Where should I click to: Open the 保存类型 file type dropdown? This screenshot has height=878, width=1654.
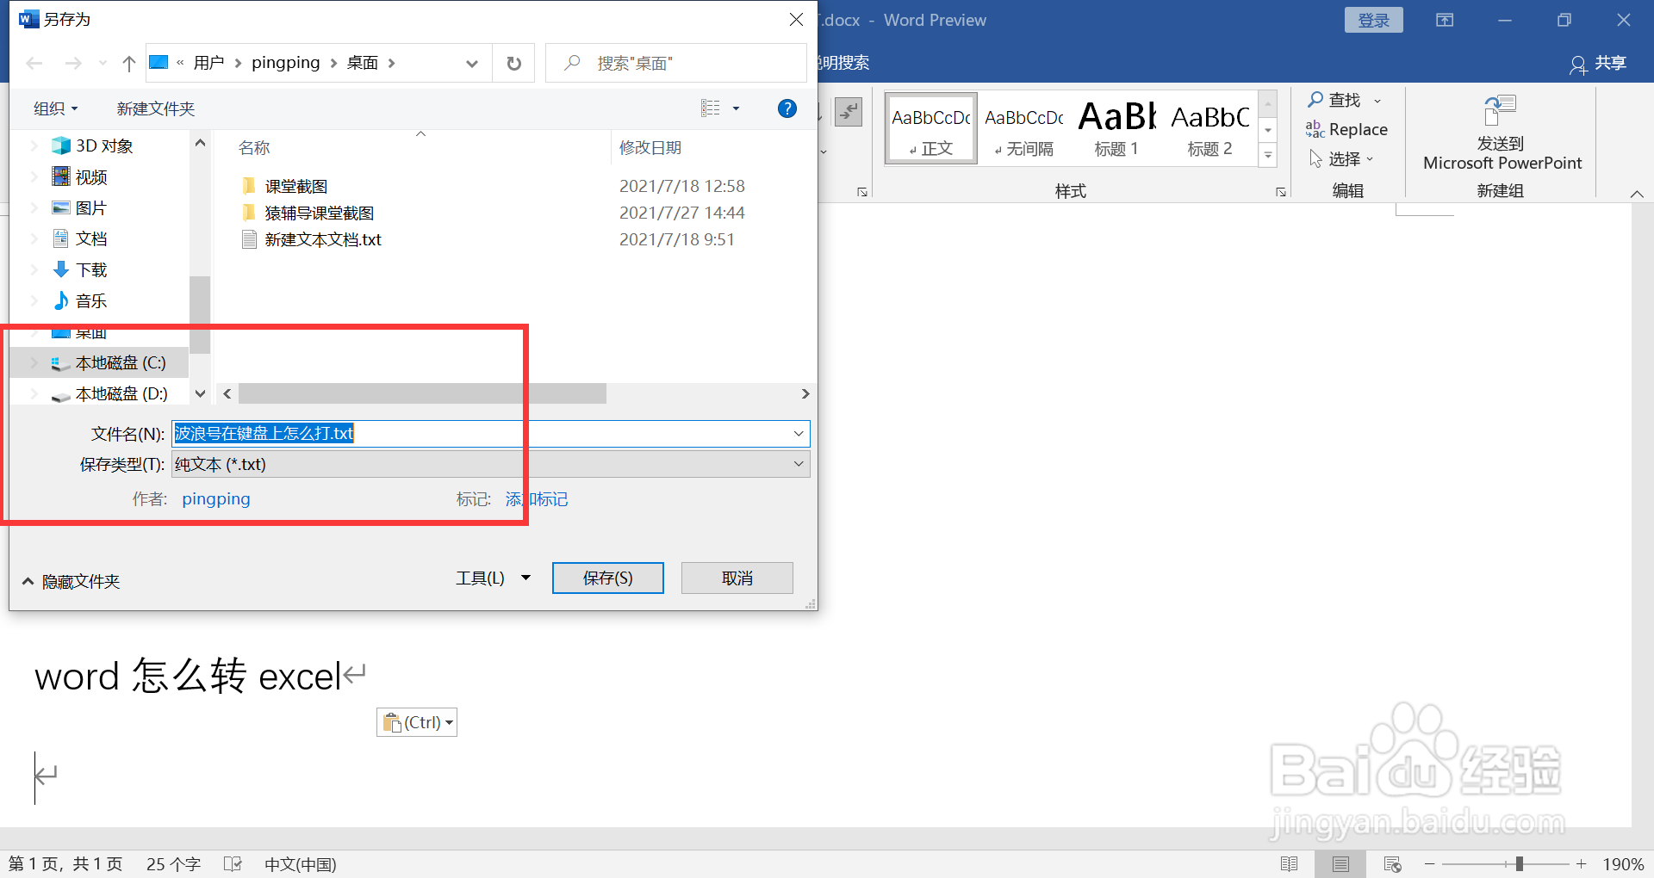click(800, 464)
